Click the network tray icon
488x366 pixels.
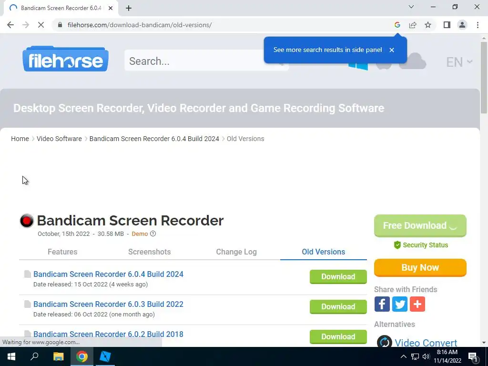click(415, 356)
